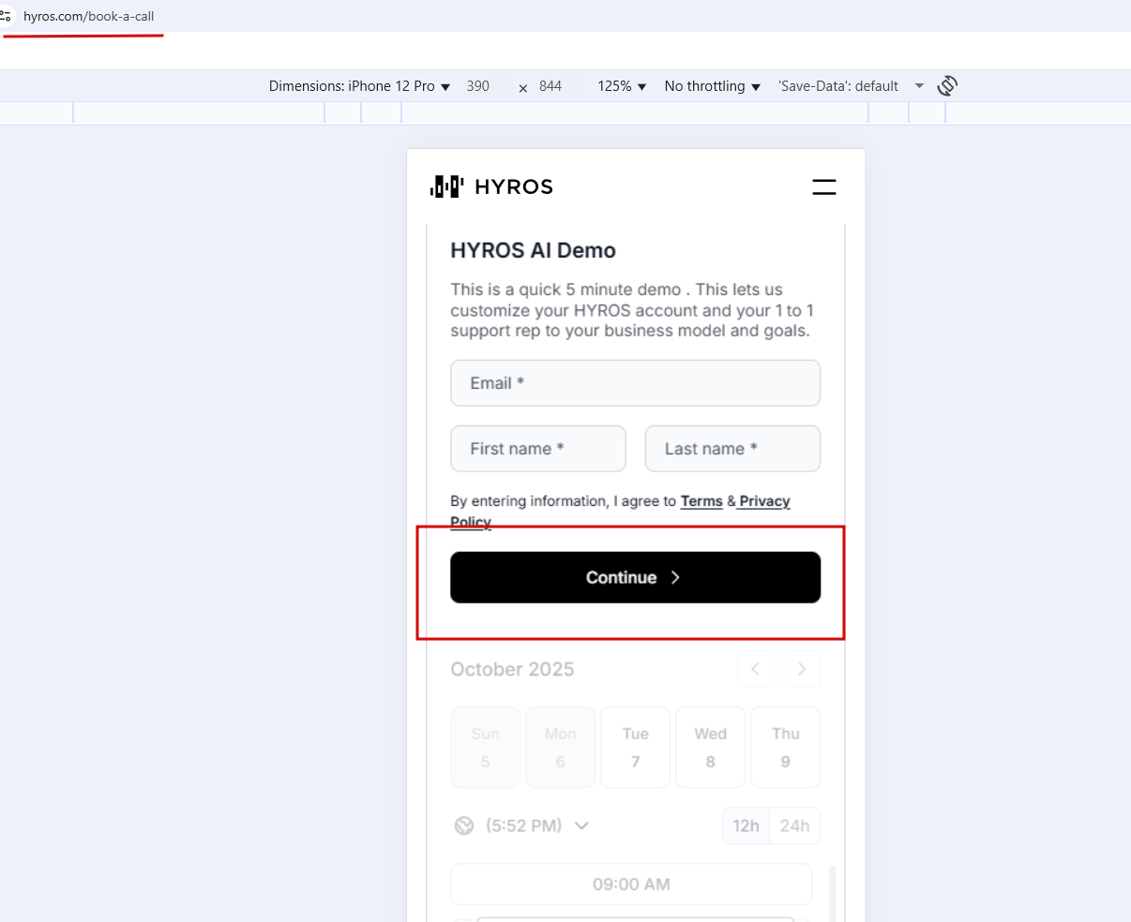Image resolution: width=1131 pixels, height=922 pixels.
Task: Select Tue 7 date
Action: [x=636, y=747]
